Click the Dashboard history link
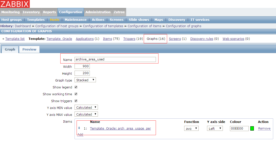276x142 pixels. (23, 26)
